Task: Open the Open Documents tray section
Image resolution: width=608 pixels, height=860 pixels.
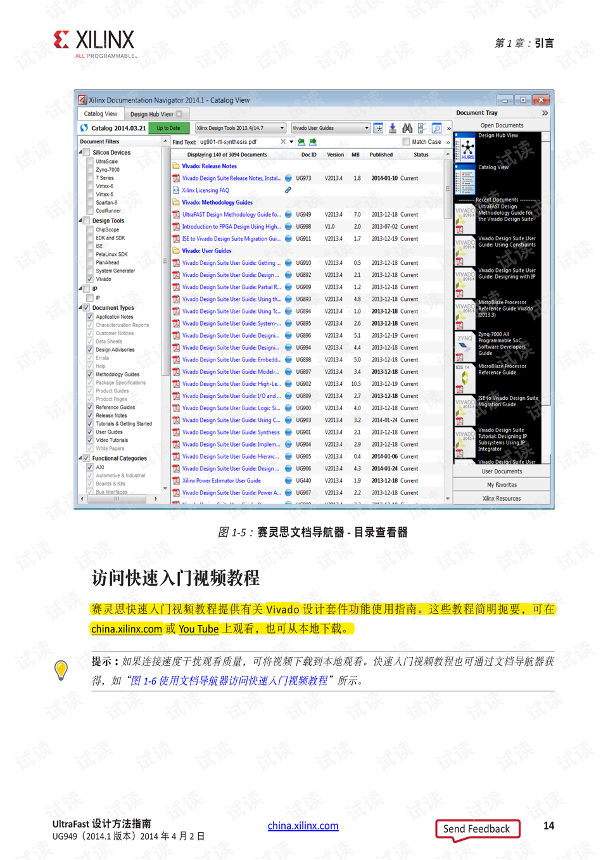Action: [x=502, y=125]
